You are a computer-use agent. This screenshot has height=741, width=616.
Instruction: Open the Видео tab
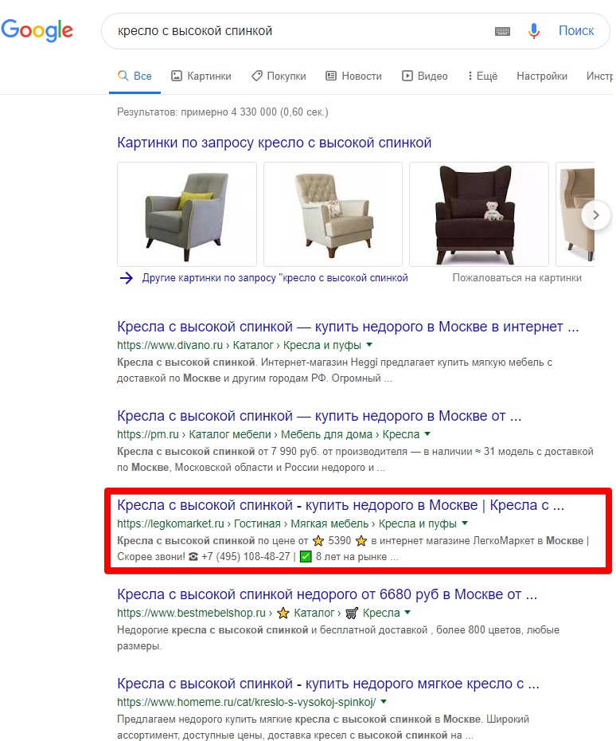(x=424, y=76)
